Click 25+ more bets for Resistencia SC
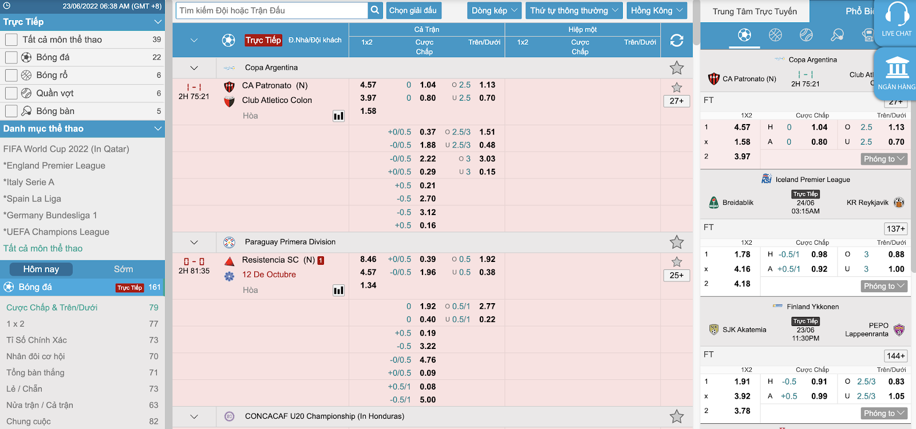This screenshot has width=916, height=429. click(677, 275)
